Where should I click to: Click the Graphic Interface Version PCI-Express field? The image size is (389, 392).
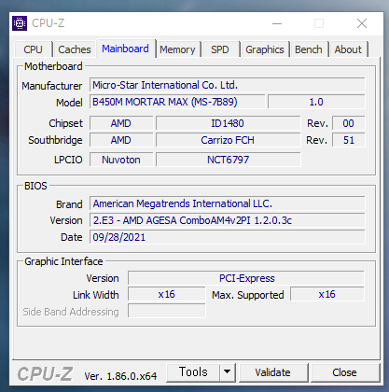tap(246, 278)
